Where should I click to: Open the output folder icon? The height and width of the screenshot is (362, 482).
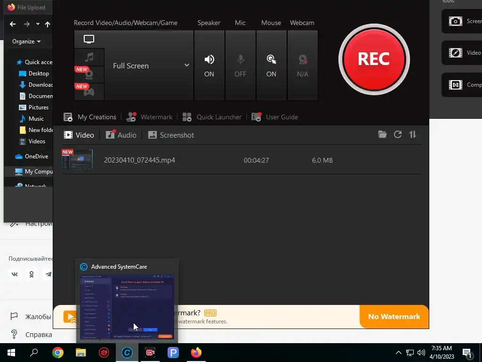point(382,134)
